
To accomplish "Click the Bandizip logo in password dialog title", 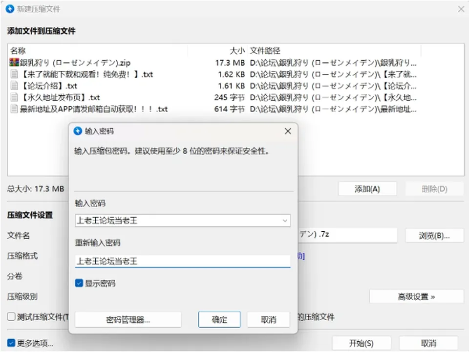I will [x=78, y=131].
